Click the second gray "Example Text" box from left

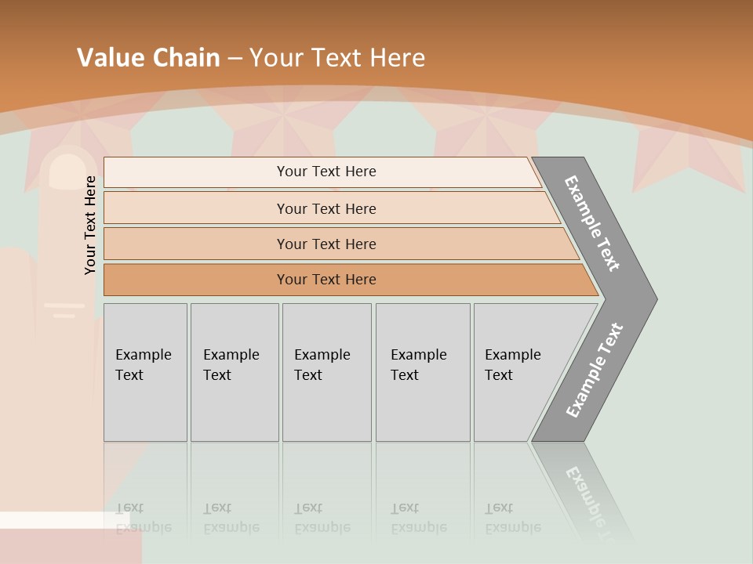(235, 371)
